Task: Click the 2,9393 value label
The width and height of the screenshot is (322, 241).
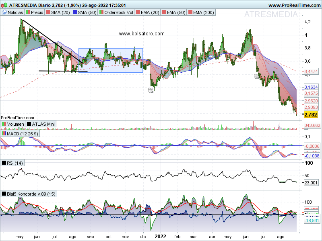Action: (311, 107)
